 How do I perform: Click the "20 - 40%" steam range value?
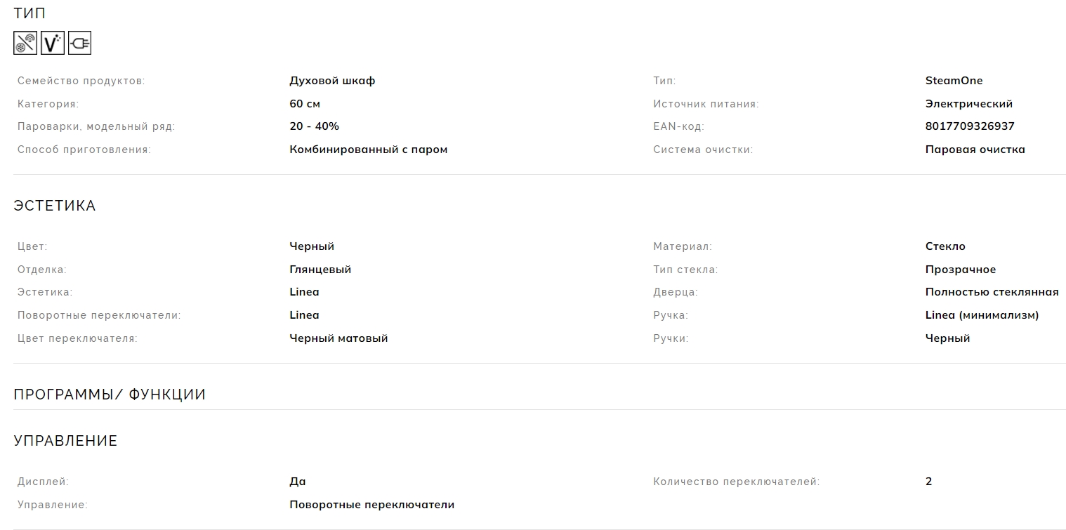pos(314,126)
